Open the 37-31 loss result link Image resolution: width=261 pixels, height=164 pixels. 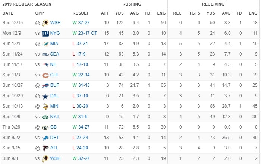[86, 44]
